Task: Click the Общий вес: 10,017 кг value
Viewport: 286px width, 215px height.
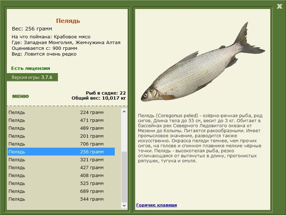Action: click(x=99, y=98)
